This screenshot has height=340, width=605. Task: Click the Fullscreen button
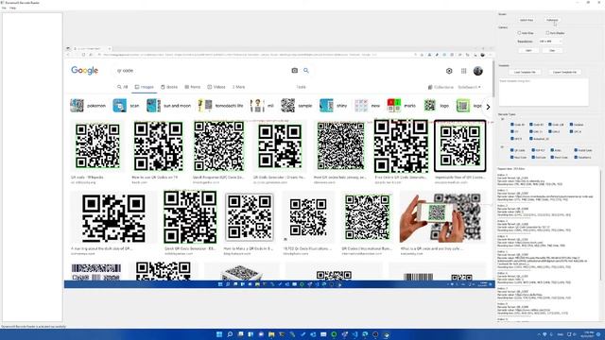click(552, 20)
